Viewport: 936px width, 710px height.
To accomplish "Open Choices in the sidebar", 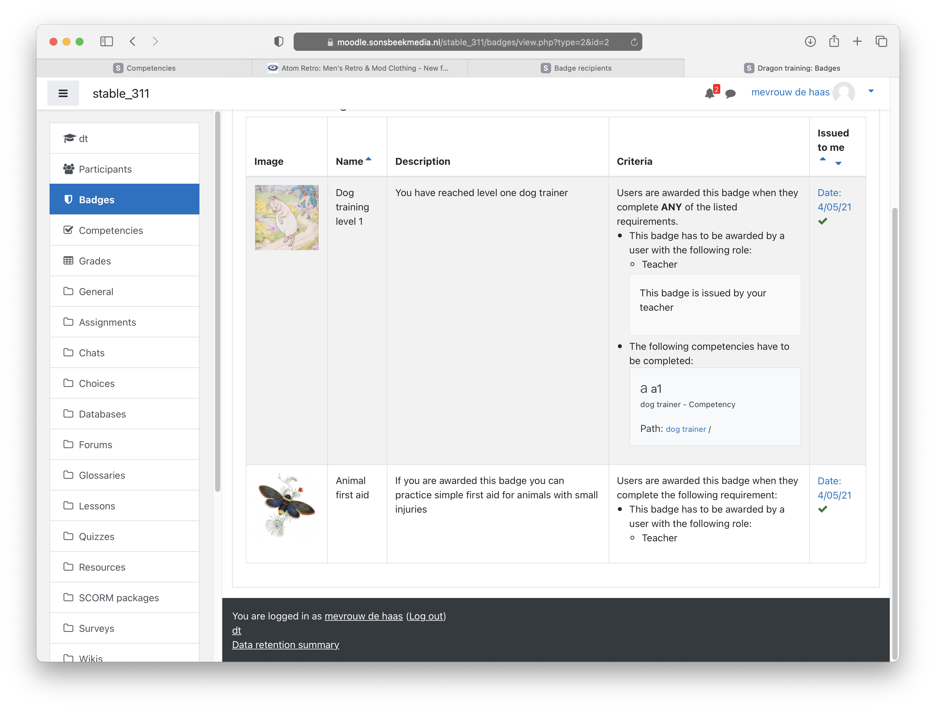I will pyautogui.click(x=124, y=384).
